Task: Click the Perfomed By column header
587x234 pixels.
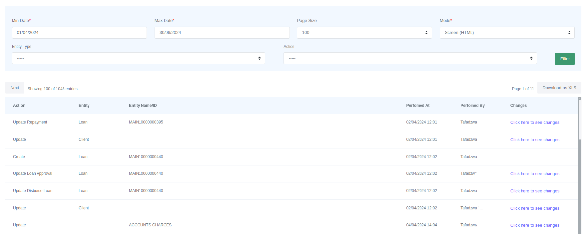Action: (472, 106)
